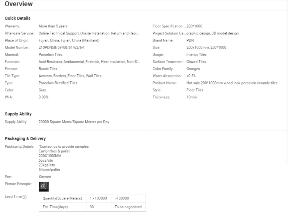Click the Lead Time help question mark
Image resolution: width=288 pixels, height=215 pixels.
coord(25,196)
